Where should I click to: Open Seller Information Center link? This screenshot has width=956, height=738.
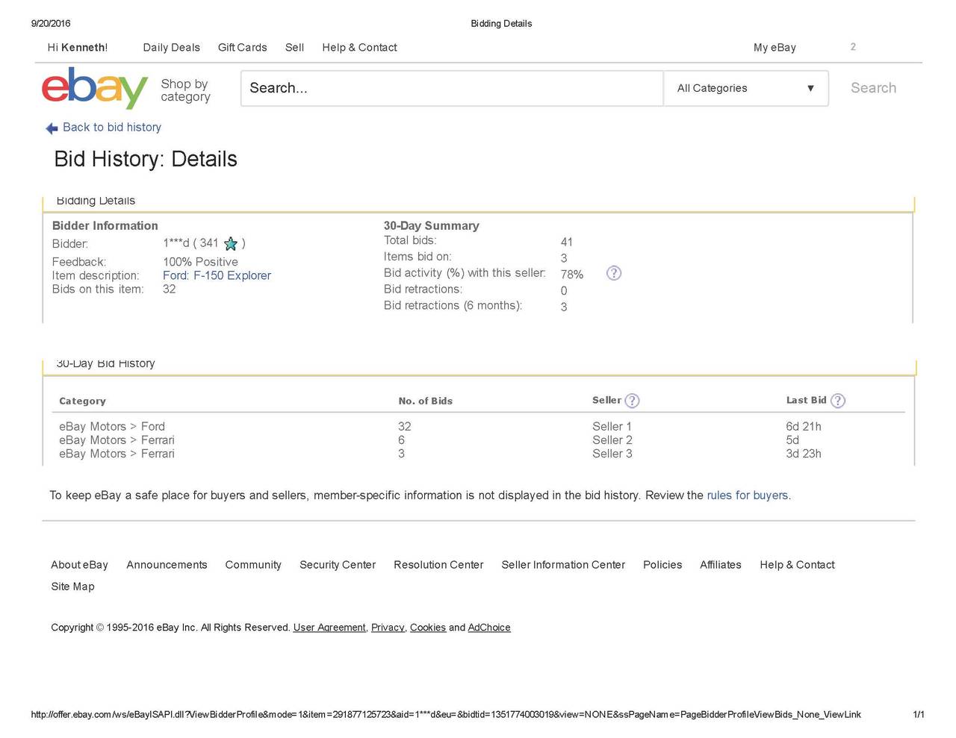(x=563, y=565)
